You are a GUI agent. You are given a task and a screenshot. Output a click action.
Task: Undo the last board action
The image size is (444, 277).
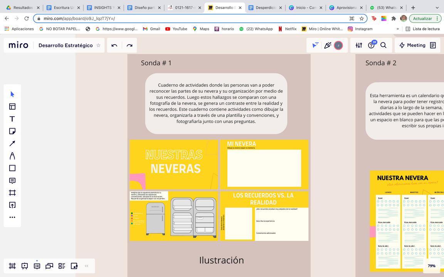coord(114,45)
